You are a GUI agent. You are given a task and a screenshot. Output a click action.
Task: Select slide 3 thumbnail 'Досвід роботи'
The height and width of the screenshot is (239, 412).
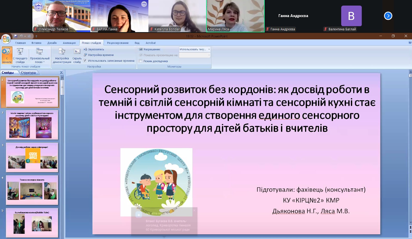click(x=32, y=157)
